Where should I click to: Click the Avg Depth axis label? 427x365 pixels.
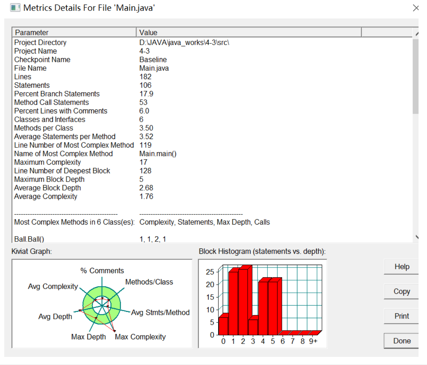click(55, 316)
